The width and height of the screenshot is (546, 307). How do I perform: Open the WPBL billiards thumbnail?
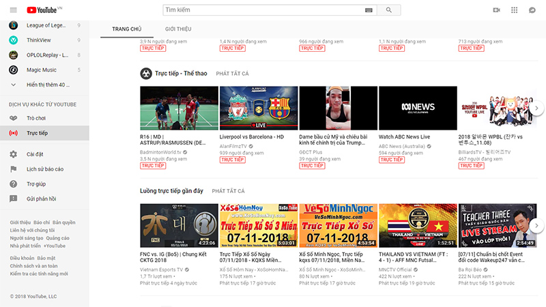click(x=498, y=108)
